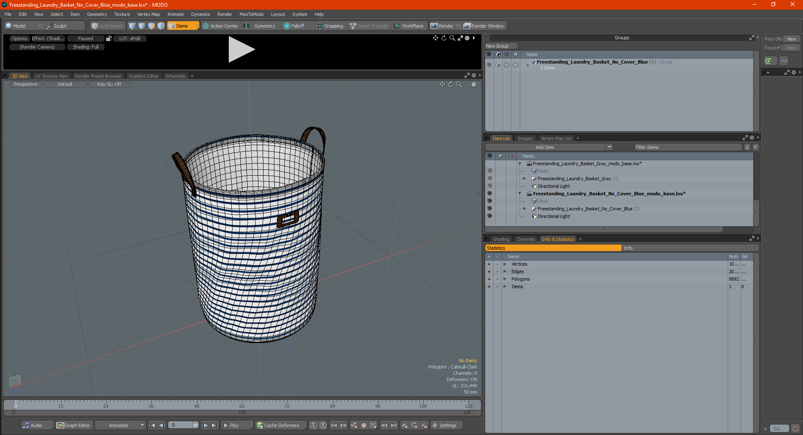Hide the Freestanding_Laundry_Basket_Gray item visibility
This screenshot has height=435, width=803.
tap(489, 179)
